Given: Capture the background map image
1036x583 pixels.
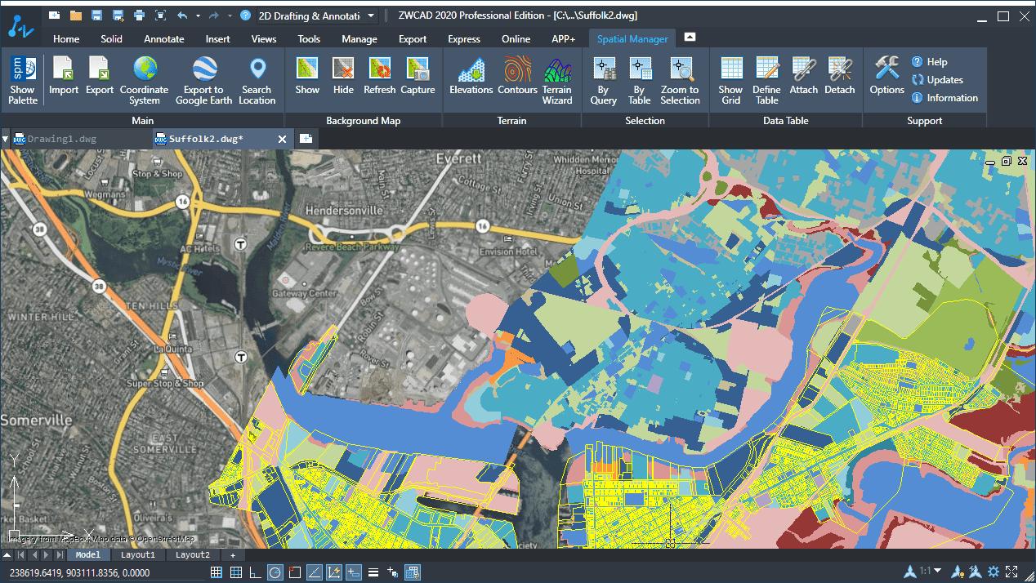Looking at the screenshot, I should [x=418, y=76].
